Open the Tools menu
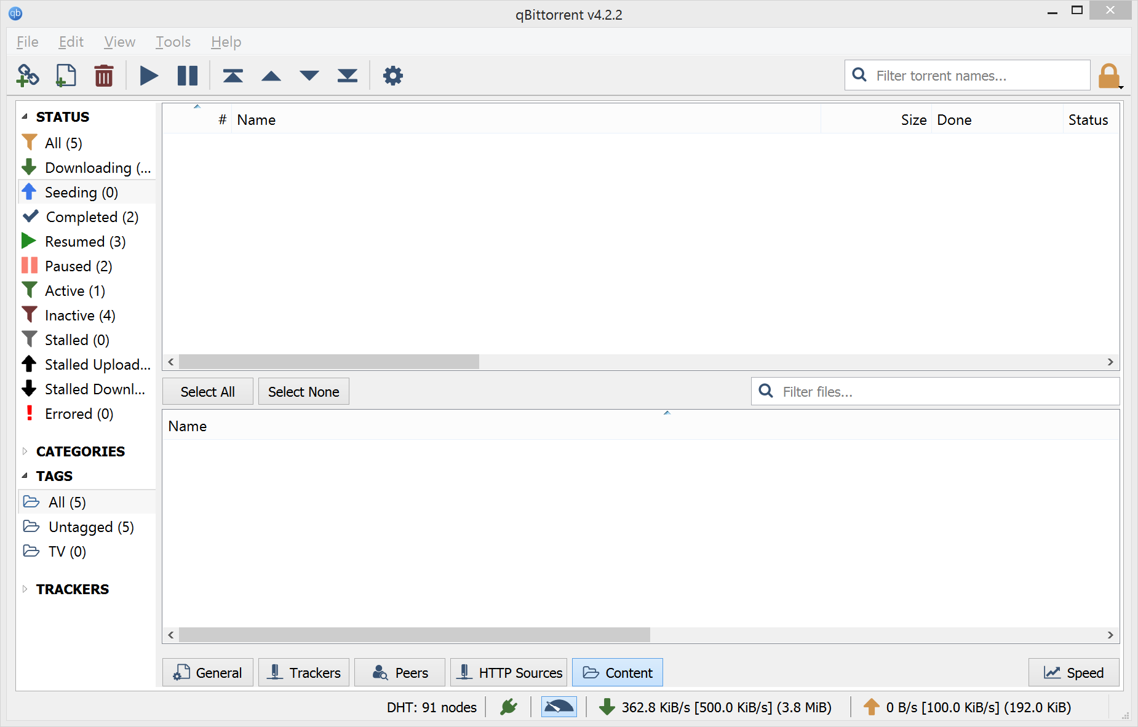Viewport: 1138px width, 727px height. click(x=173, y=42)
